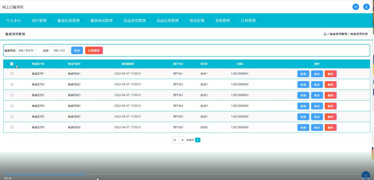Expand the 订单管理 menu
374x180 pixels.
point(250,21)
